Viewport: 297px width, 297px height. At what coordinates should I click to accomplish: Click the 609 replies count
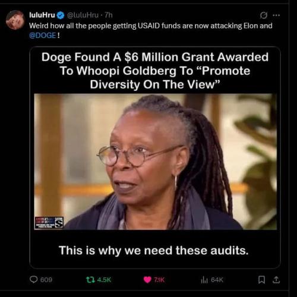[x=46, y=280]
